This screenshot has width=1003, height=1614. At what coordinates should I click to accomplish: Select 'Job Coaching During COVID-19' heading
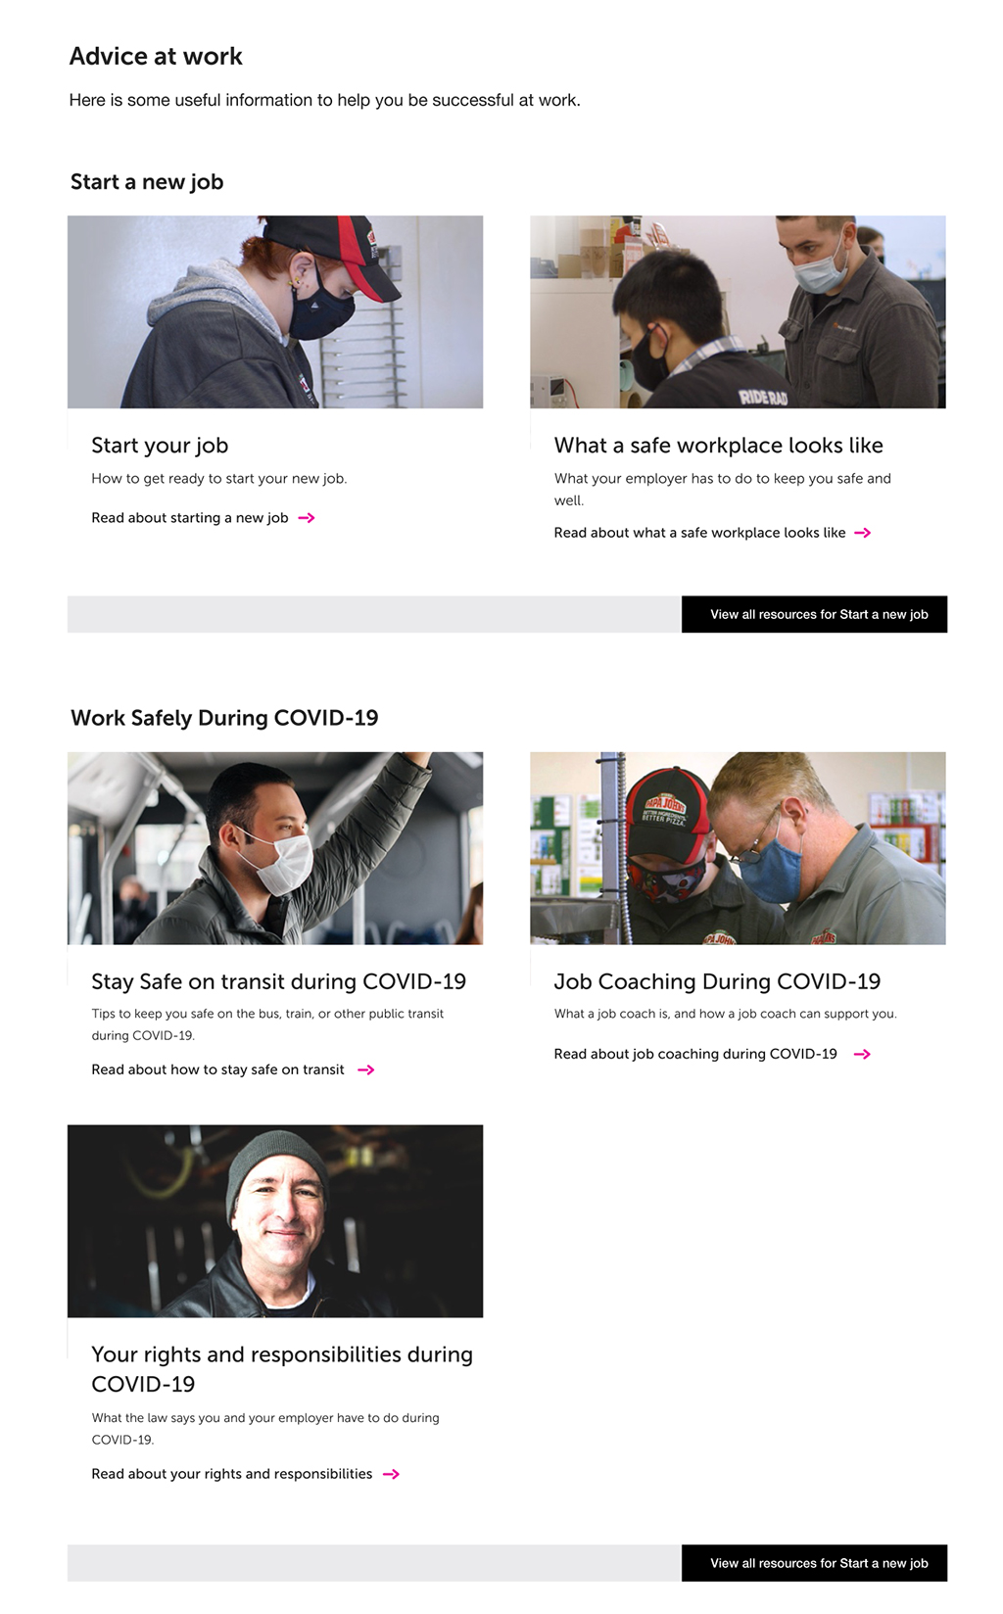pos(717,981)
